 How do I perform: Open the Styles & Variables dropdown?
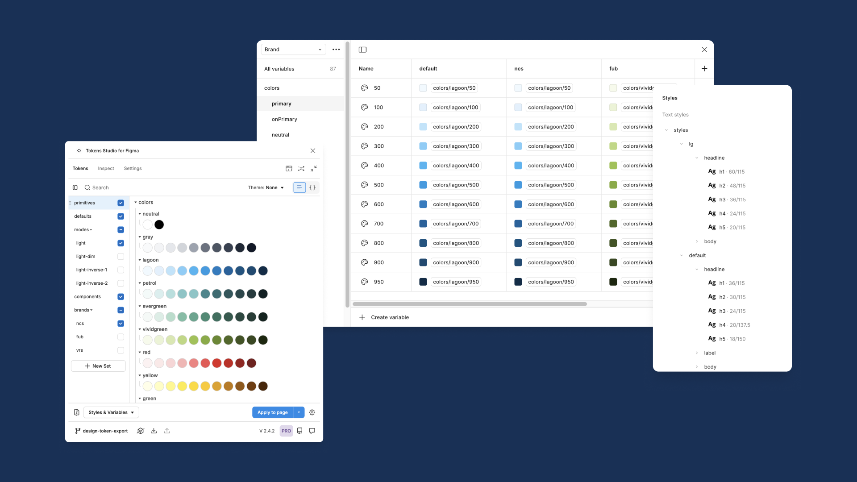(x=111, y=412)
